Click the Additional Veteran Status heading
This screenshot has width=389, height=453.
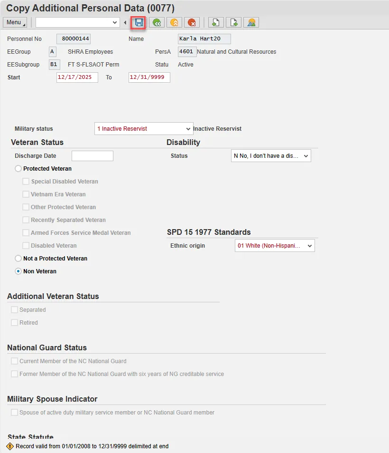coord(53,297)
